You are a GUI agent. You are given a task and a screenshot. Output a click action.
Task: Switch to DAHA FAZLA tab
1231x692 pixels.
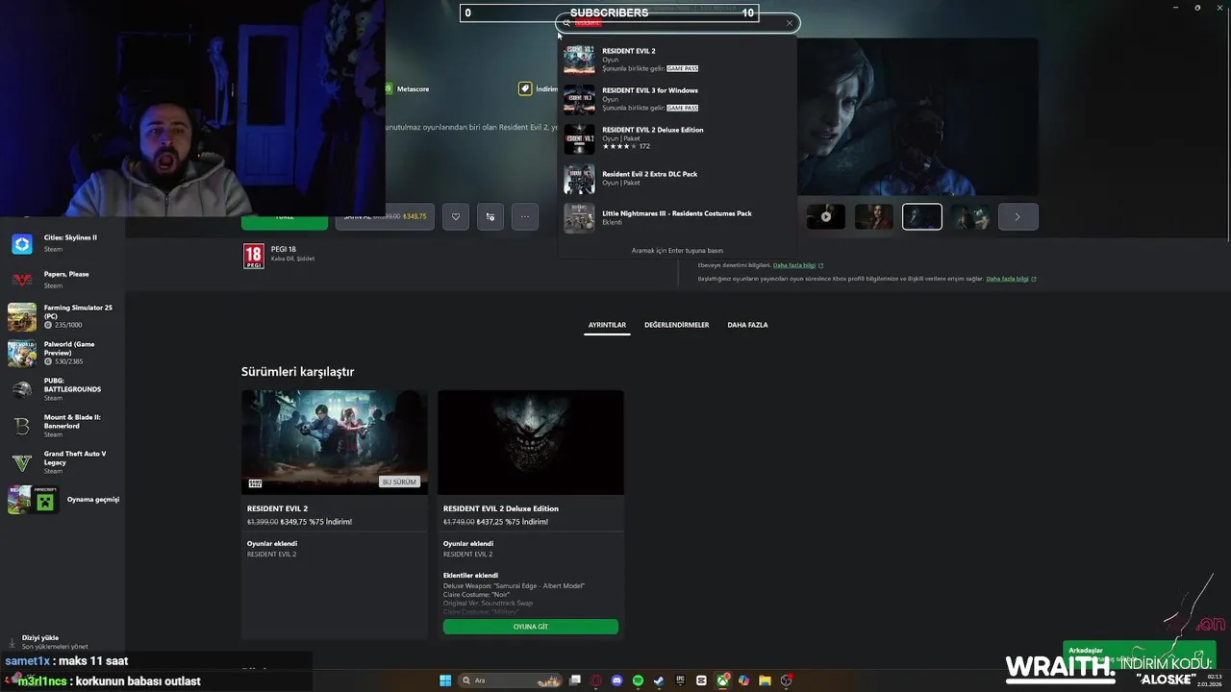pos(747,325)
